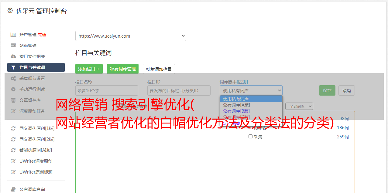
Task: Open 文章暂存库 in the sidebar
Action: (30, 100)
